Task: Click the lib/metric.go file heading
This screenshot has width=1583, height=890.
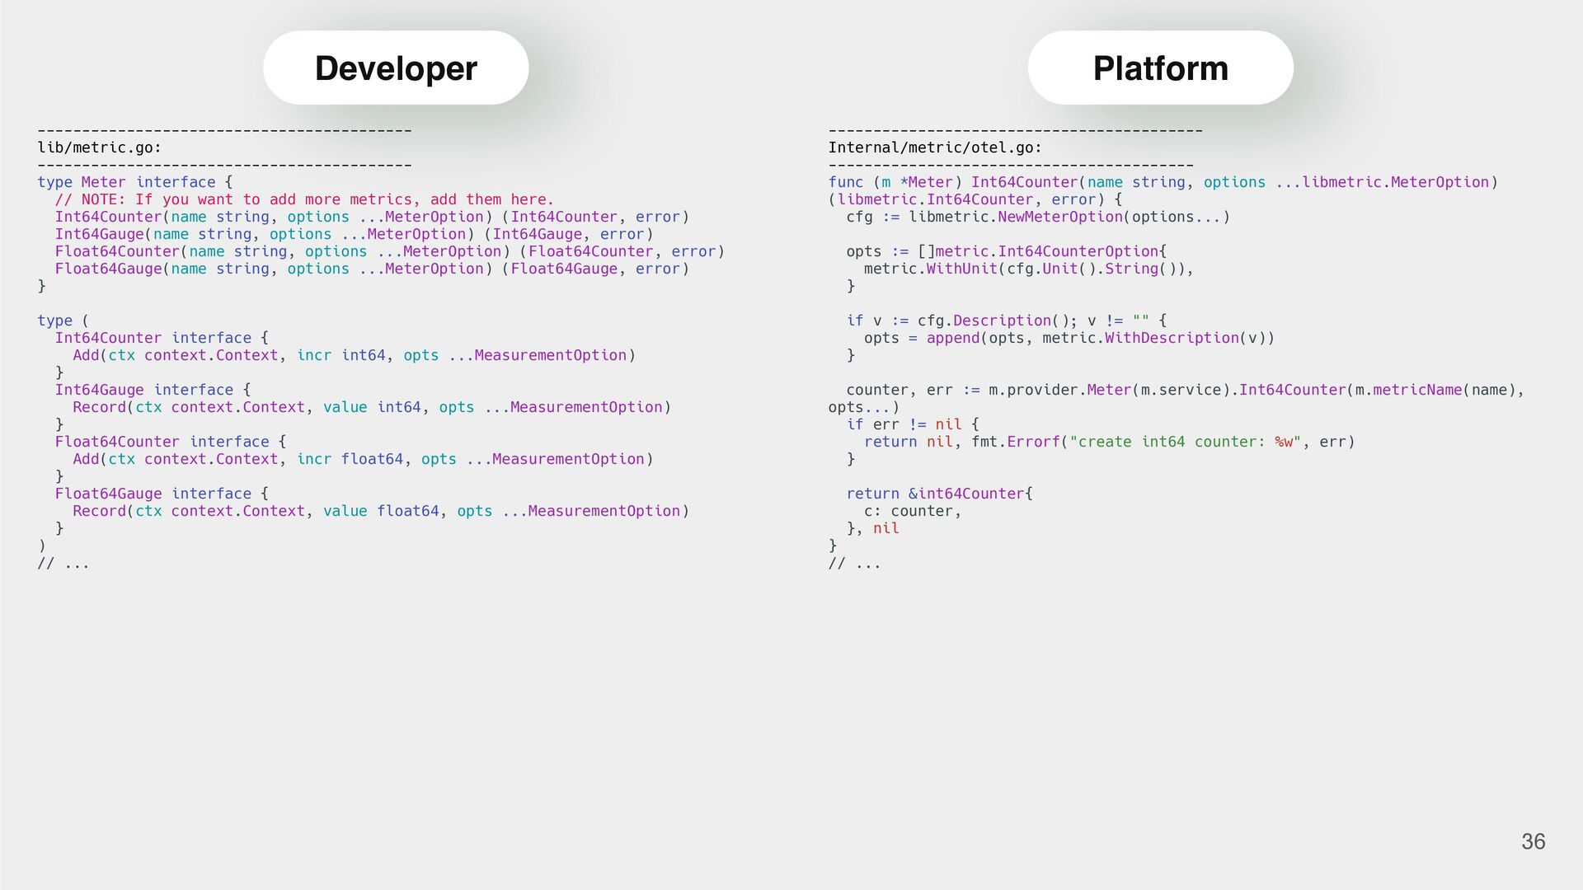Action: pos(100,148)
